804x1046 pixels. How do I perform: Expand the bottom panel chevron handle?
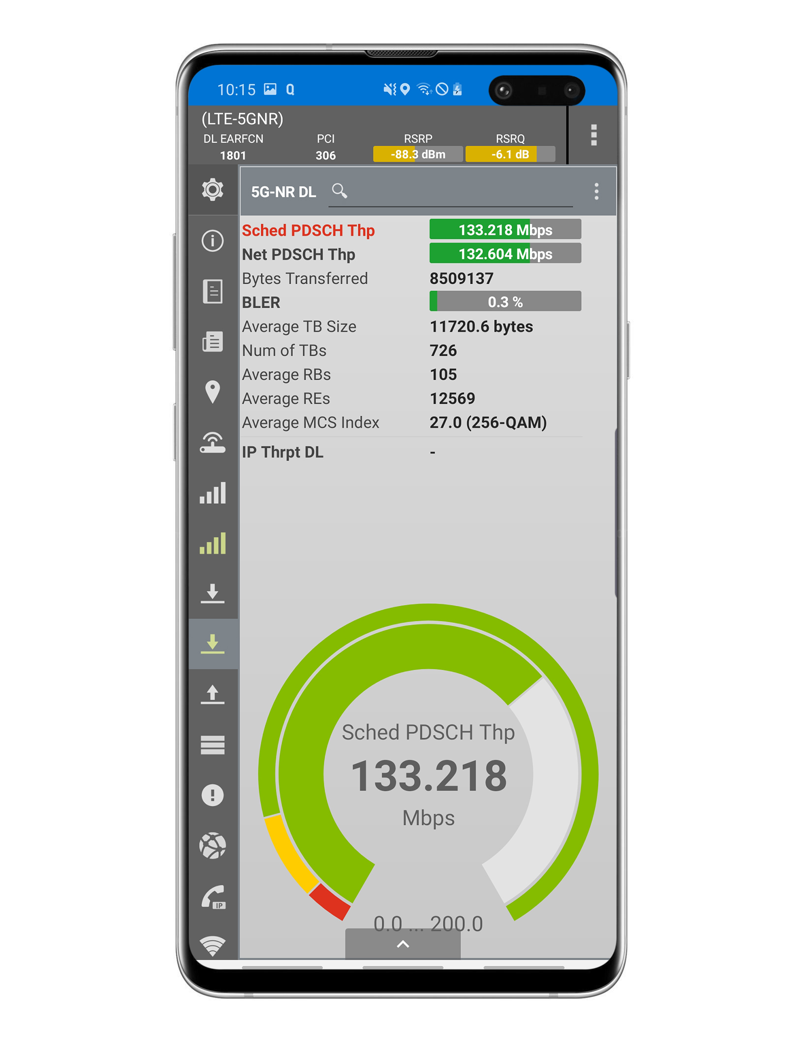(402, 944)
